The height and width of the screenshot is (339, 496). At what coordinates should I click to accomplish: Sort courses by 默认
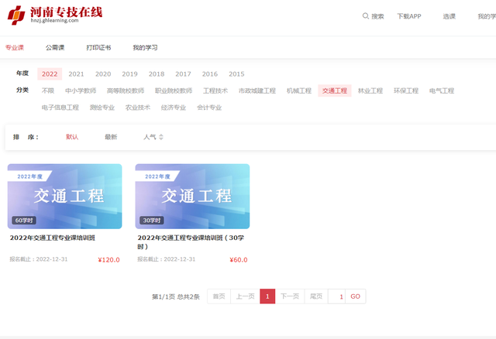click(x=72, y=137)
